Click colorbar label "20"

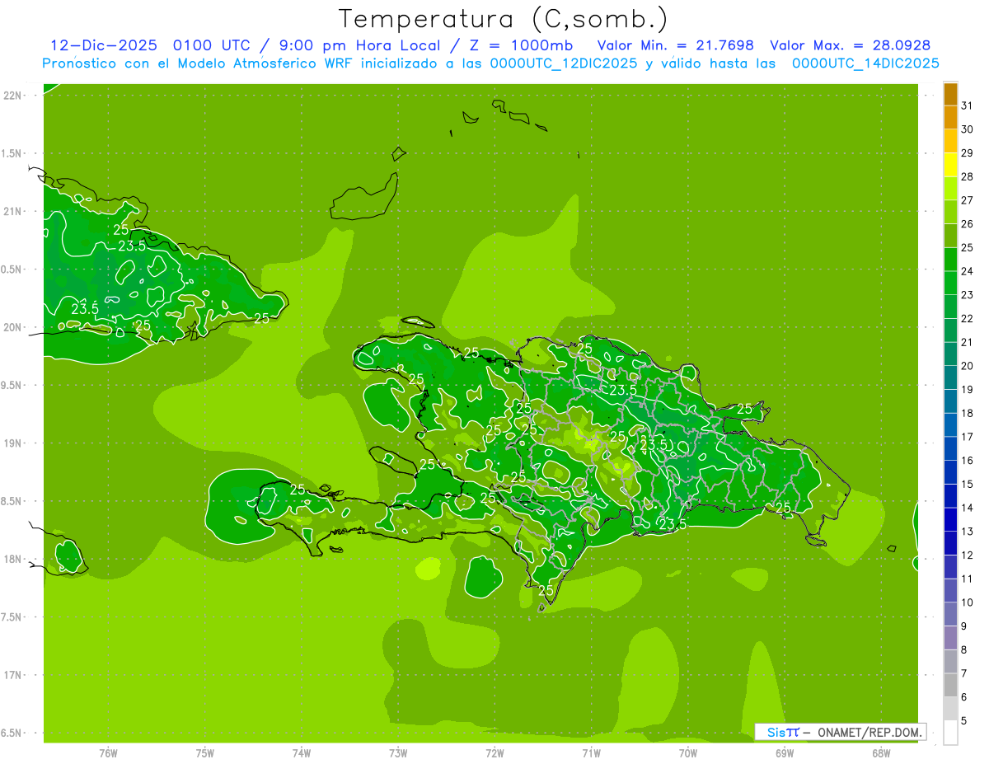968,366
